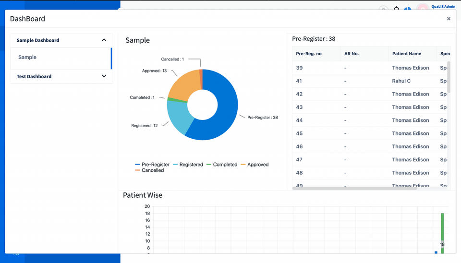Viewport: 461px width, 263px height.
Task: Click Thomas Edison in row 45
Action: pos(411,133)
